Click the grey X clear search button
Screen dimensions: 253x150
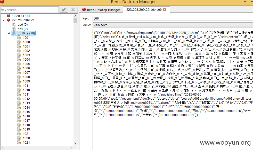73,10
